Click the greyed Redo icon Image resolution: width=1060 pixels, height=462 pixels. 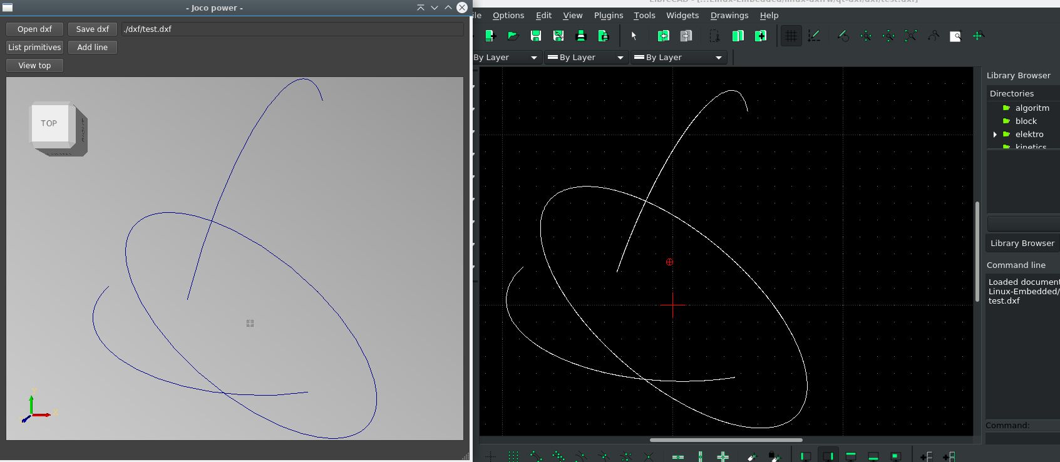point(686,36)
